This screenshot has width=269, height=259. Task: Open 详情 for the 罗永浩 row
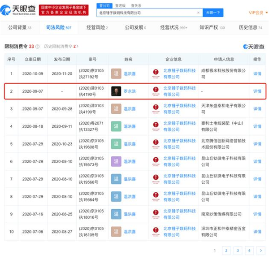[x=257, y=91]
